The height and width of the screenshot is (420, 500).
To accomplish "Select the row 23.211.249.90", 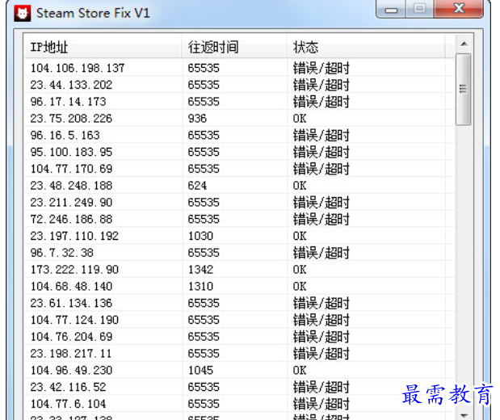I will pyautogui.click(x=239, y=203).
